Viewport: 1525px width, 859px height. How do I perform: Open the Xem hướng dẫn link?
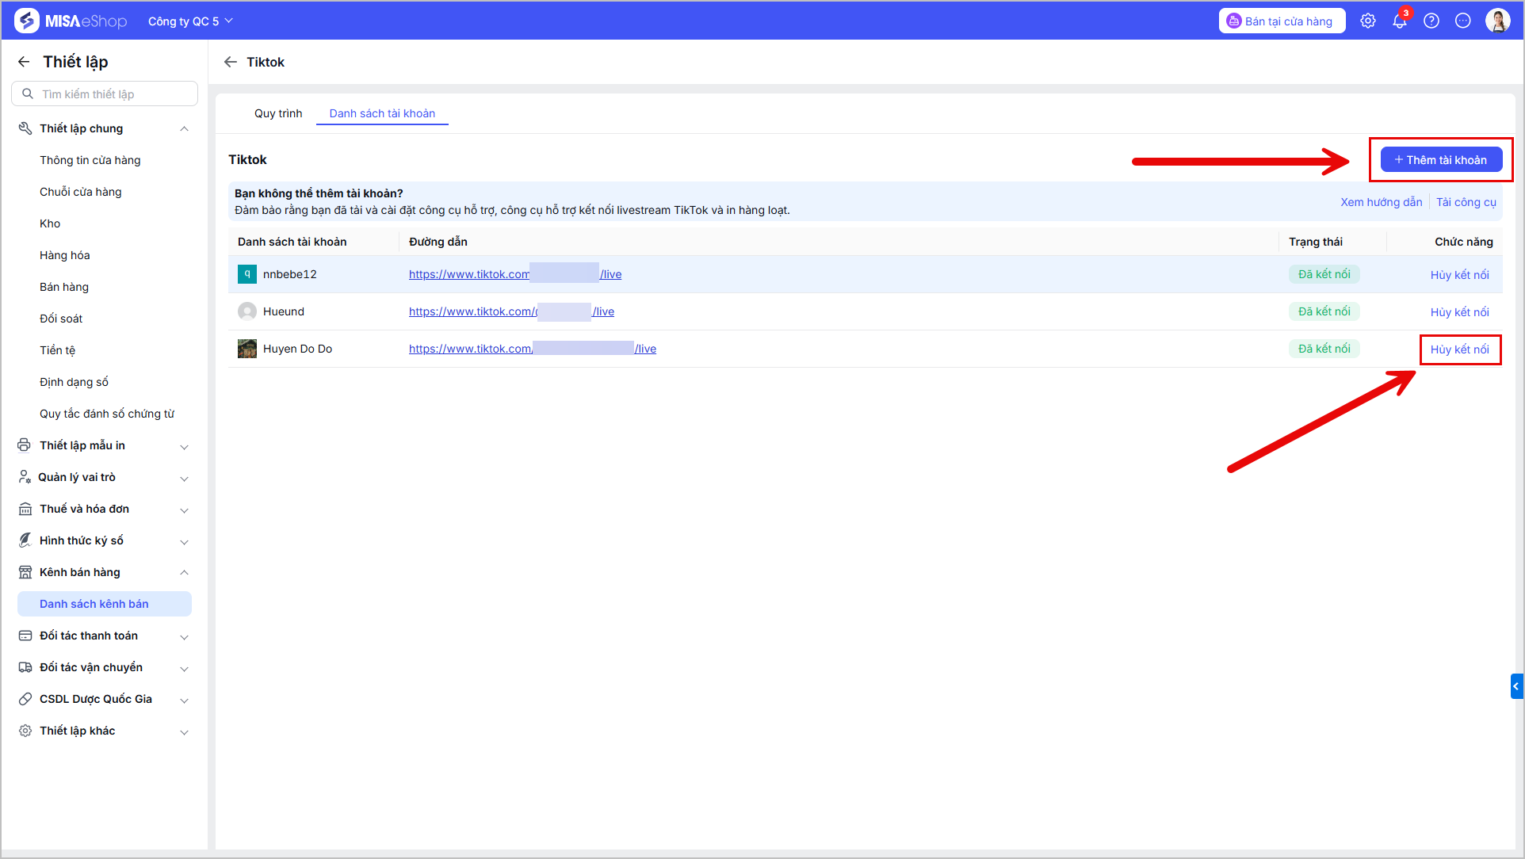1381,202
